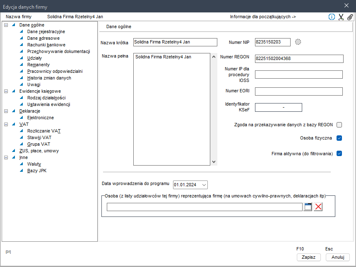The image size is (356, 267).
Task: Open Rodzaj działalności section
Action: 46,98
